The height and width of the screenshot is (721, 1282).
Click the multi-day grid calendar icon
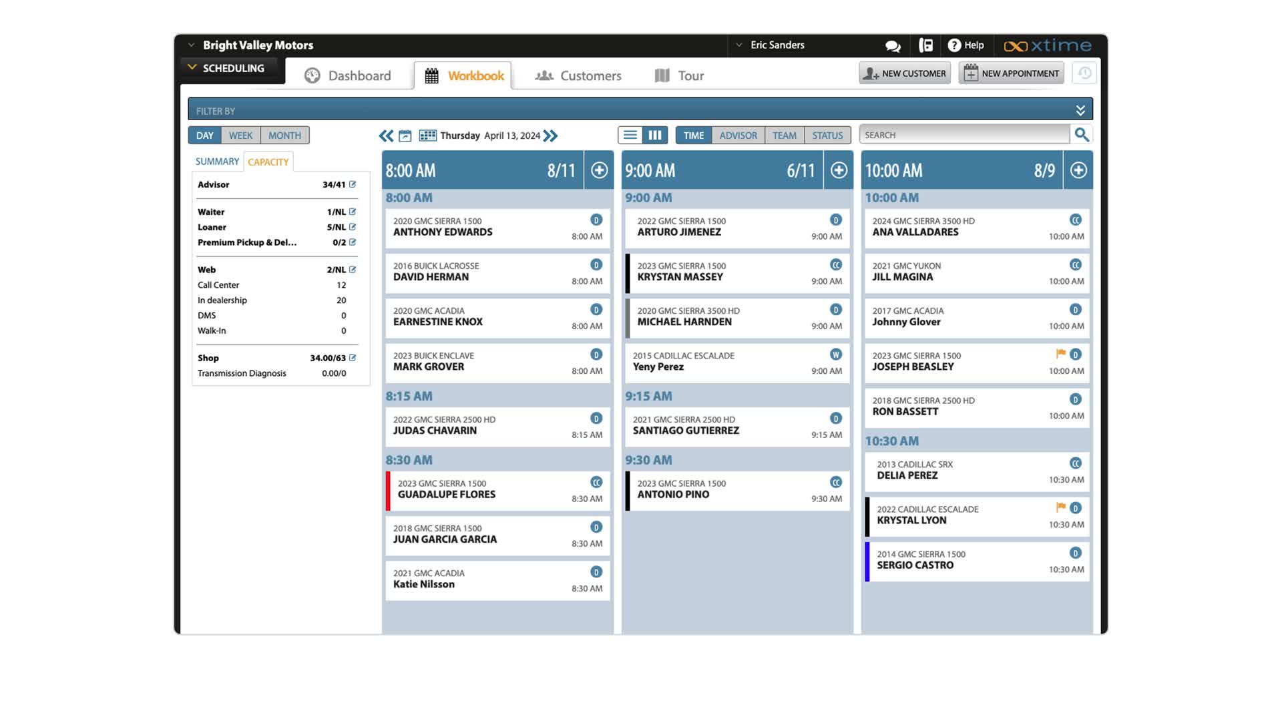427,135
